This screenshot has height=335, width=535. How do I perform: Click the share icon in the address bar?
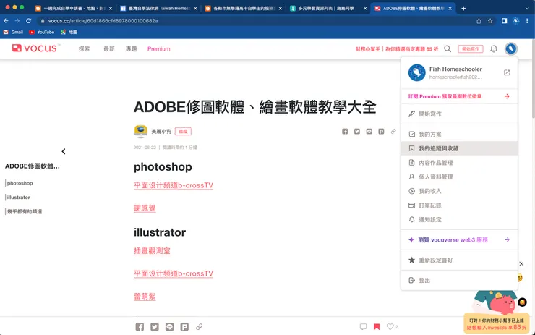tap(479, 21)
